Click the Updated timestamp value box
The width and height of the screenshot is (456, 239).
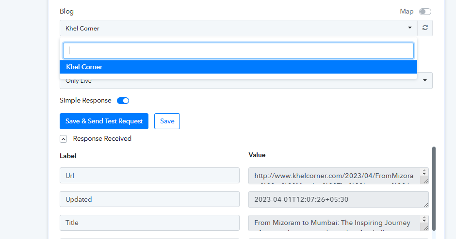tap(338, 199)
